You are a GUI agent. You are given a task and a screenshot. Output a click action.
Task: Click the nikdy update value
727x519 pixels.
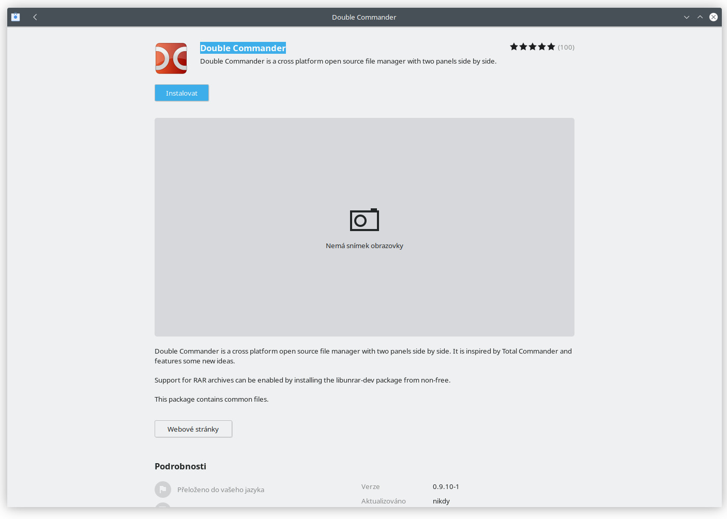(x=442, y=501)
